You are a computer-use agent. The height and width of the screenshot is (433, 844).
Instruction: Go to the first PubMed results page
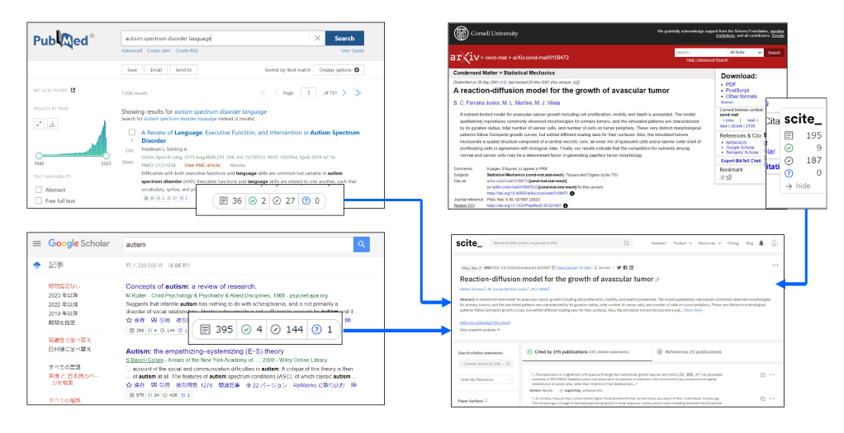263,93
